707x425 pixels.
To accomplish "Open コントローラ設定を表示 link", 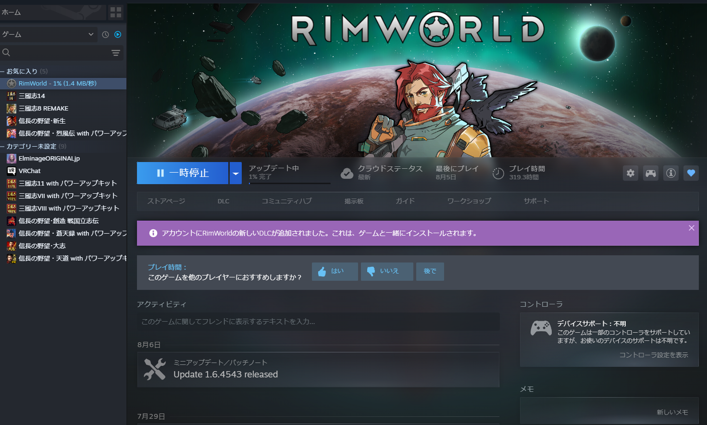I will point(654,355).
